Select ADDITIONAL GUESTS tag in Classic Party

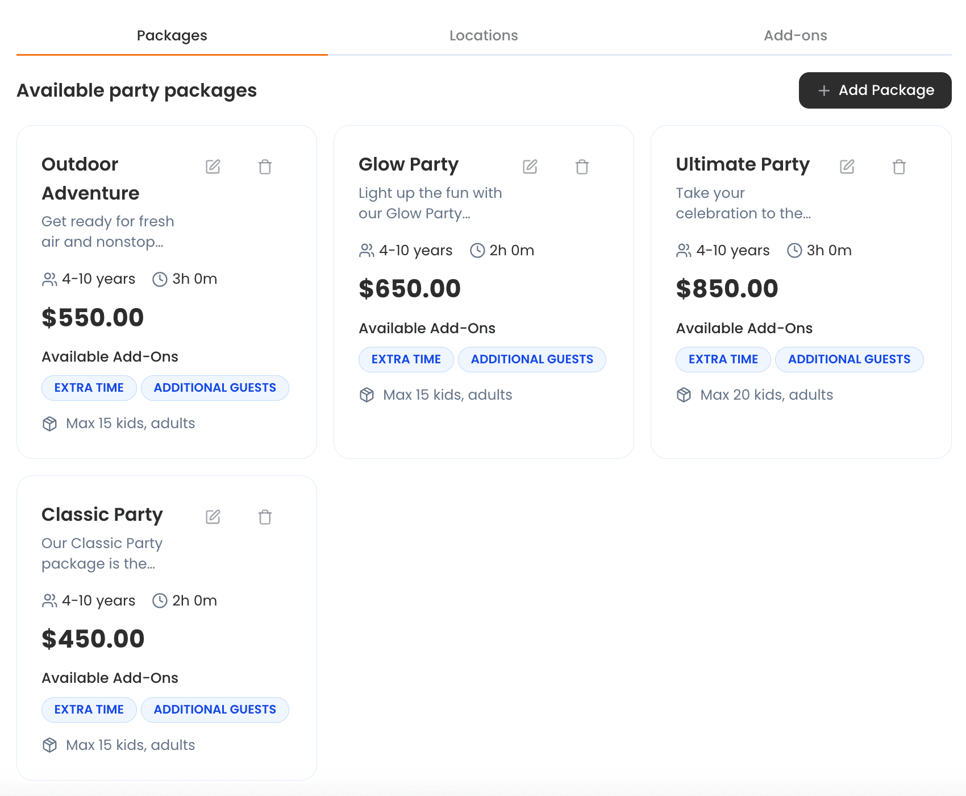[215, 710]
